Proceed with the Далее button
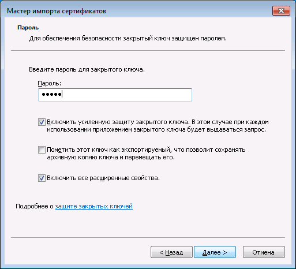296x269 pixels. pos(215,252)
